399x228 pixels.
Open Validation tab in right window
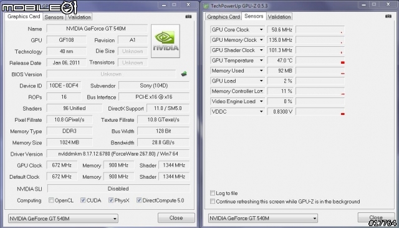click(x=279, y=17)
